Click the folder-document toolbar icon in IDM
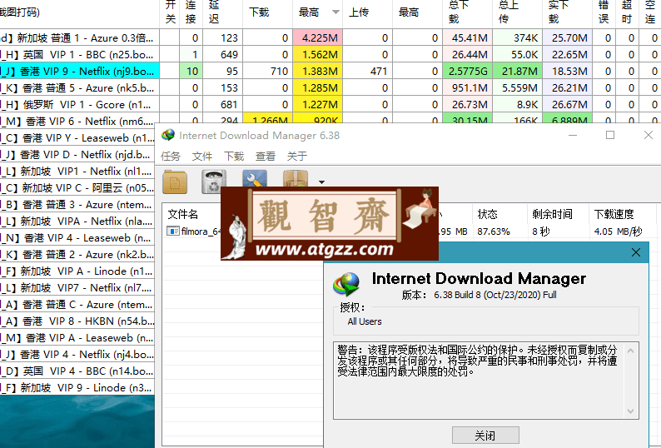This screenshot has height=448, width=661. (175, 182)
